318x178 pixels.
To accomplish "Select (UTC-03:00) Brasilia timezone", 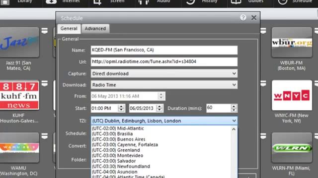I will coord(160,134).
